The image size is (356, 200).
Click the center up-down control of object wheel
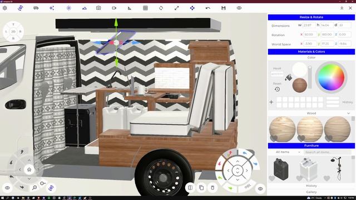pyautogui.click(x=238, y=171)
